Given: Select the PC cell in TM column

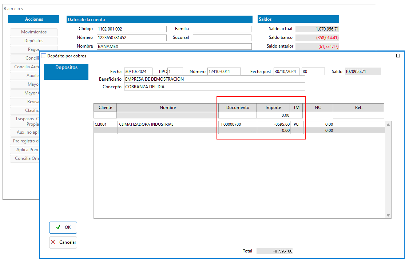Looking at the screenshot, I should [297, 124].
